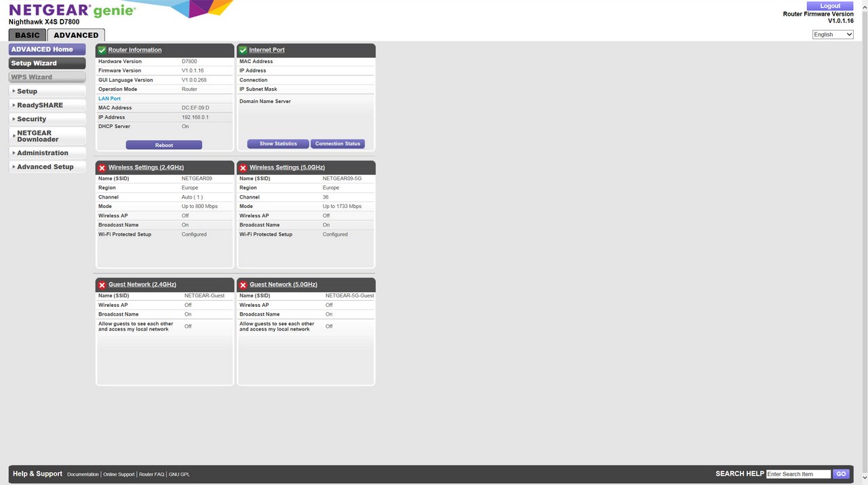The width and height of the screenshot is (868, 485).
Task: Open the language dropdown showing English
Action: coord(833,35)
